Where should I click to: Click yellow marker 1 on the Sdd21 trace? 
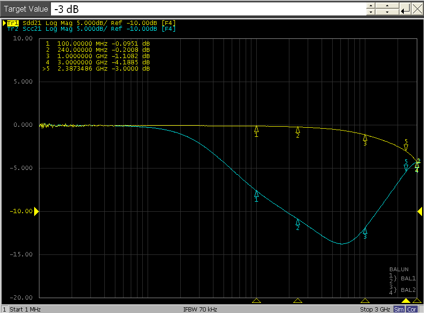coord(256,129)
